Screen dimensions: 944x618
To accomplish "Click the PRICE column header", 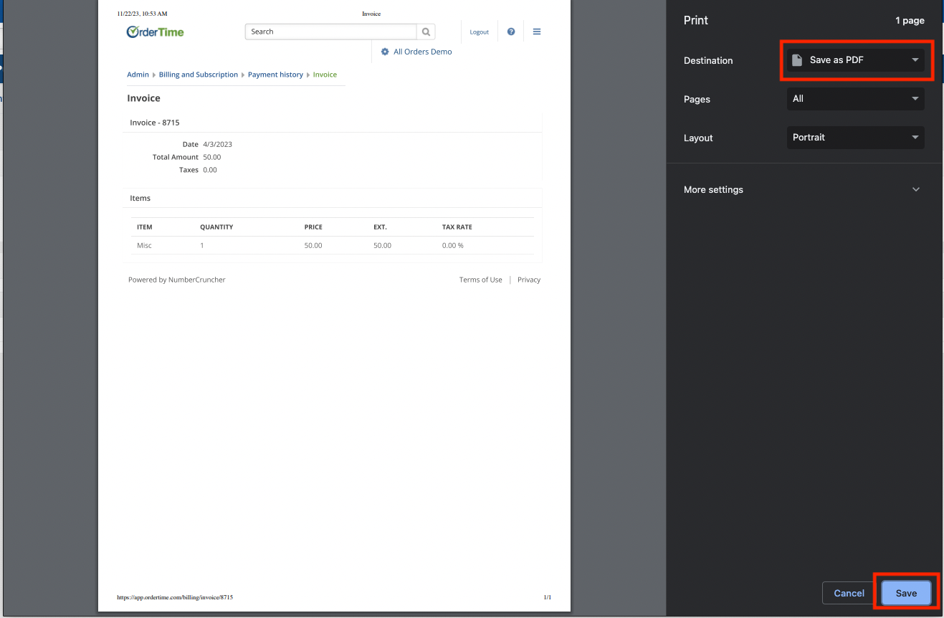I will click(x=313, y=227).
